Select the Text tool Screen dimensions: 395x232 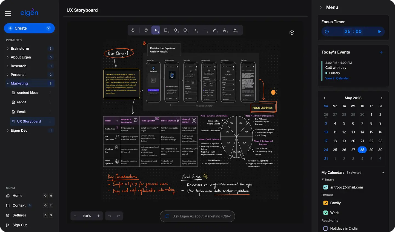coord(225,30)
